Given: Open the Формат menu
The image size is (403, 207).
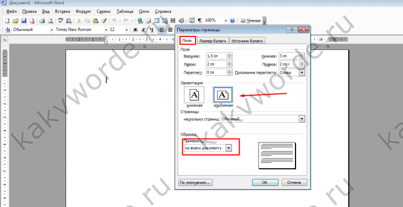Looking at the screenshot, I should (x=83, y=12).
